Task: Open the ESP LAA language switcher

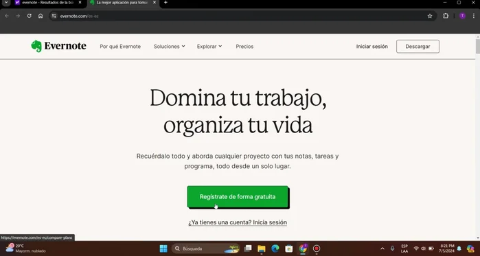Action: 404,248
